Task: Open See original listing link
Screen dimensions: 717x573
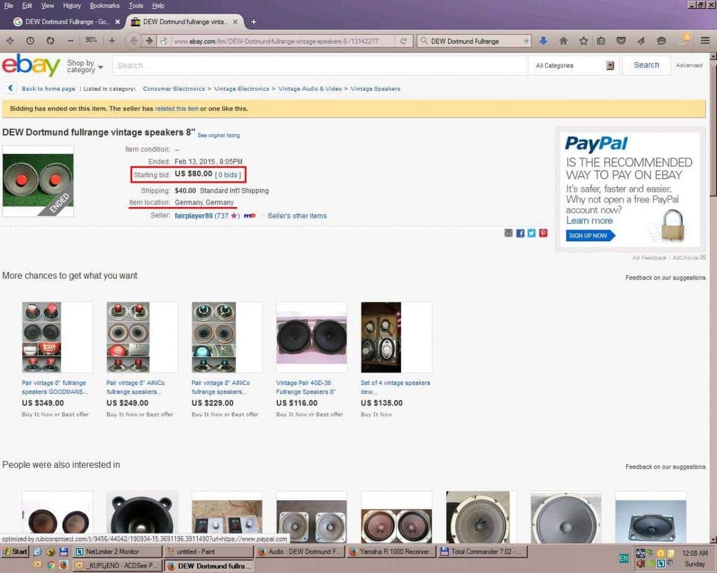Action: tap(219, 135)
